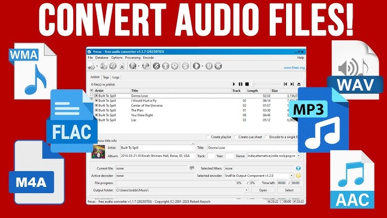The width and height of the screenshot is (387, 218).
Task: Open the Options menu
Action: [x=117, y=58]
